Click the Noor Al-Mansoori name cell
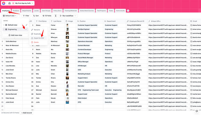 13,45
